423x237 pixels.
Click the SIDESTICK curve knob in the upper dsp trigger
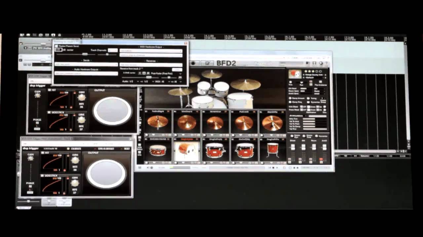[x=81, y=119]
